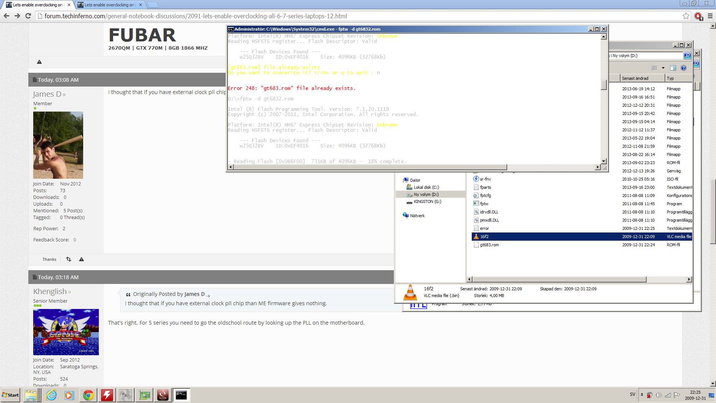Select the 16f2 VLC media file
The width and height of the screenshot is (716, 403).
point(582,237)
